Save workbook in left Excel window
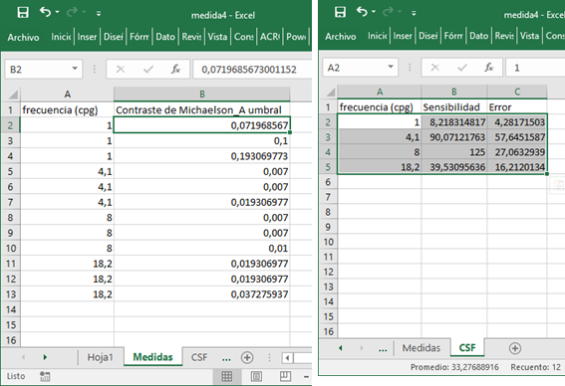This screenshot has width=565, height=386. coord(23,13)
